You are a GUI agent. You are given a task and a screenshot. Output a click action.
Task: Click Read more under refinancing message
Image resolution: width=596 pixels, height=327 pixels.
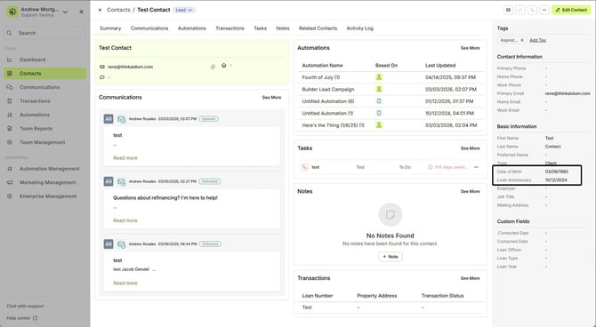[125, 220]
